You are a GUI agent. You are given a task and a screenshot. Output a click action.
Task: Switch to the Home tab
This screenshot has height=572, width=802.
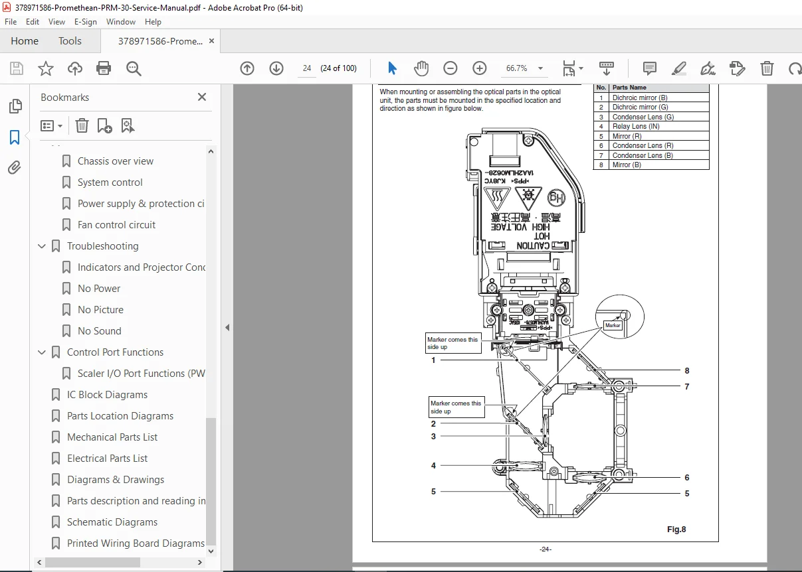[x=25, y=40]
